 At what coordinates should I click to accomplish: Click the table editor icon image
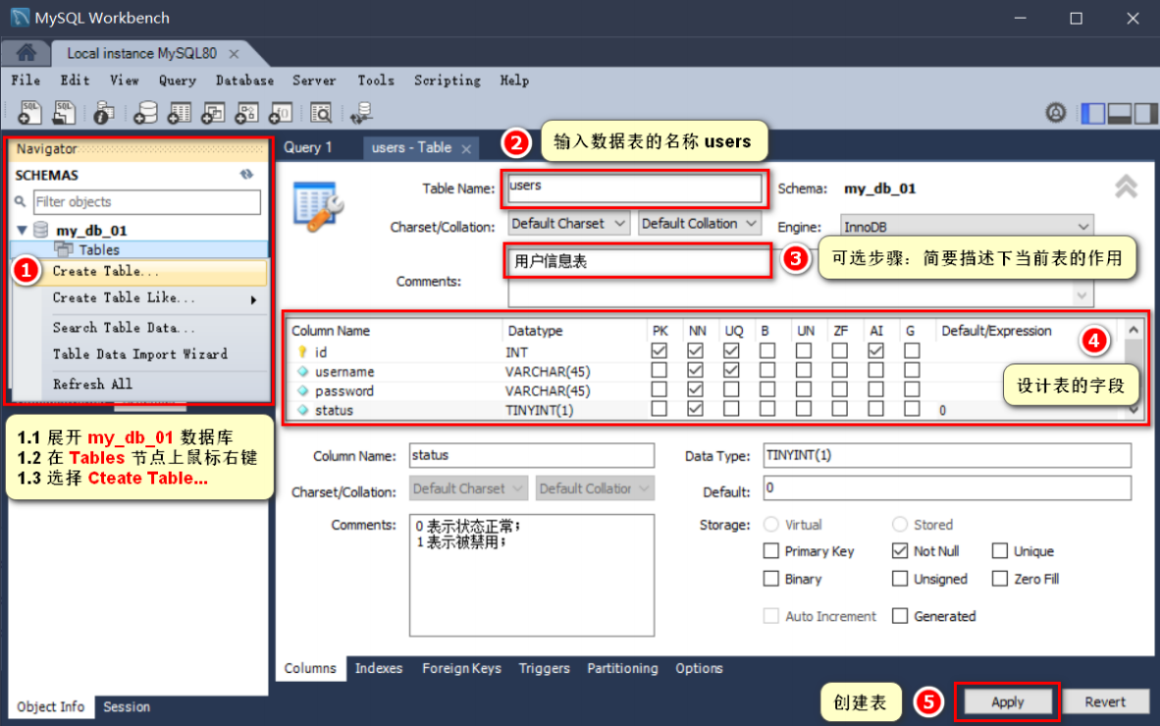(x=318, y=206)
